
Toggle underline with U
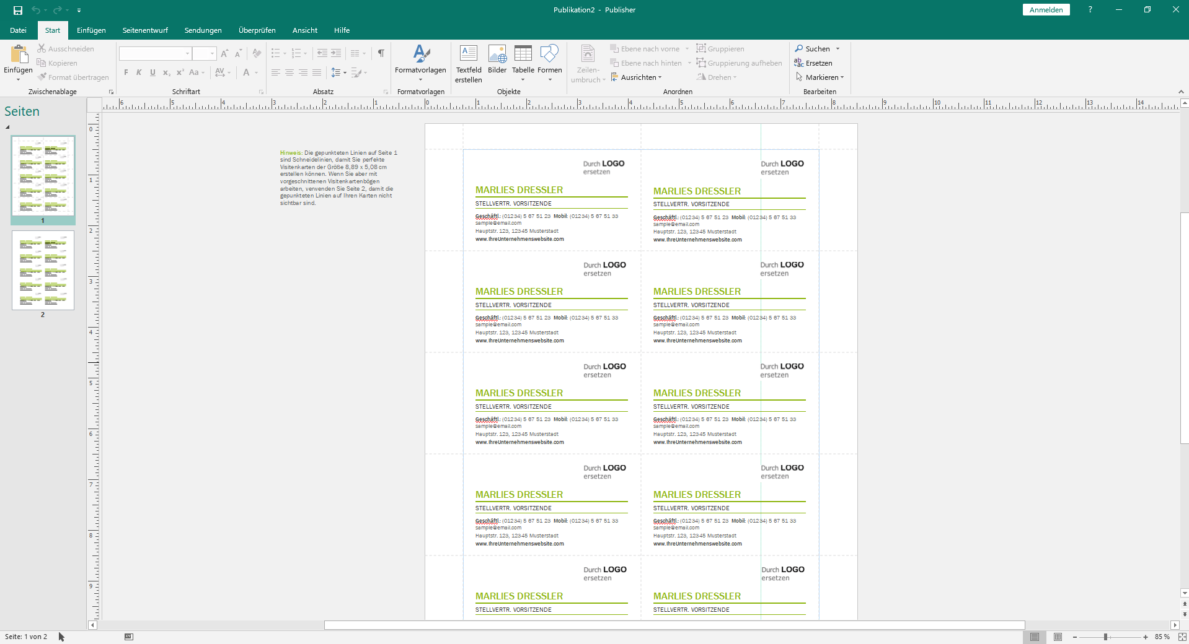(152, 72)
